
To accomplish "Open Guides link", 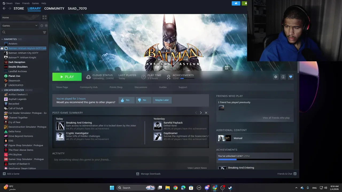I will (x=163, y=87).
